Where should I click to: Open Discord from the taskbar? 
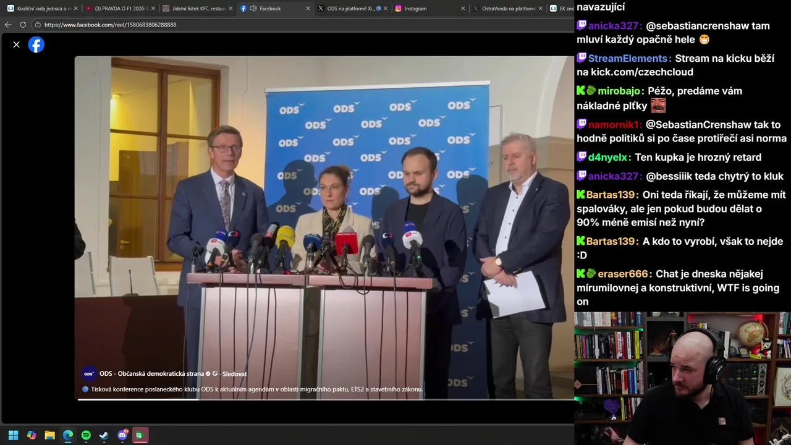pyautogui.click(x=122, y=435)
